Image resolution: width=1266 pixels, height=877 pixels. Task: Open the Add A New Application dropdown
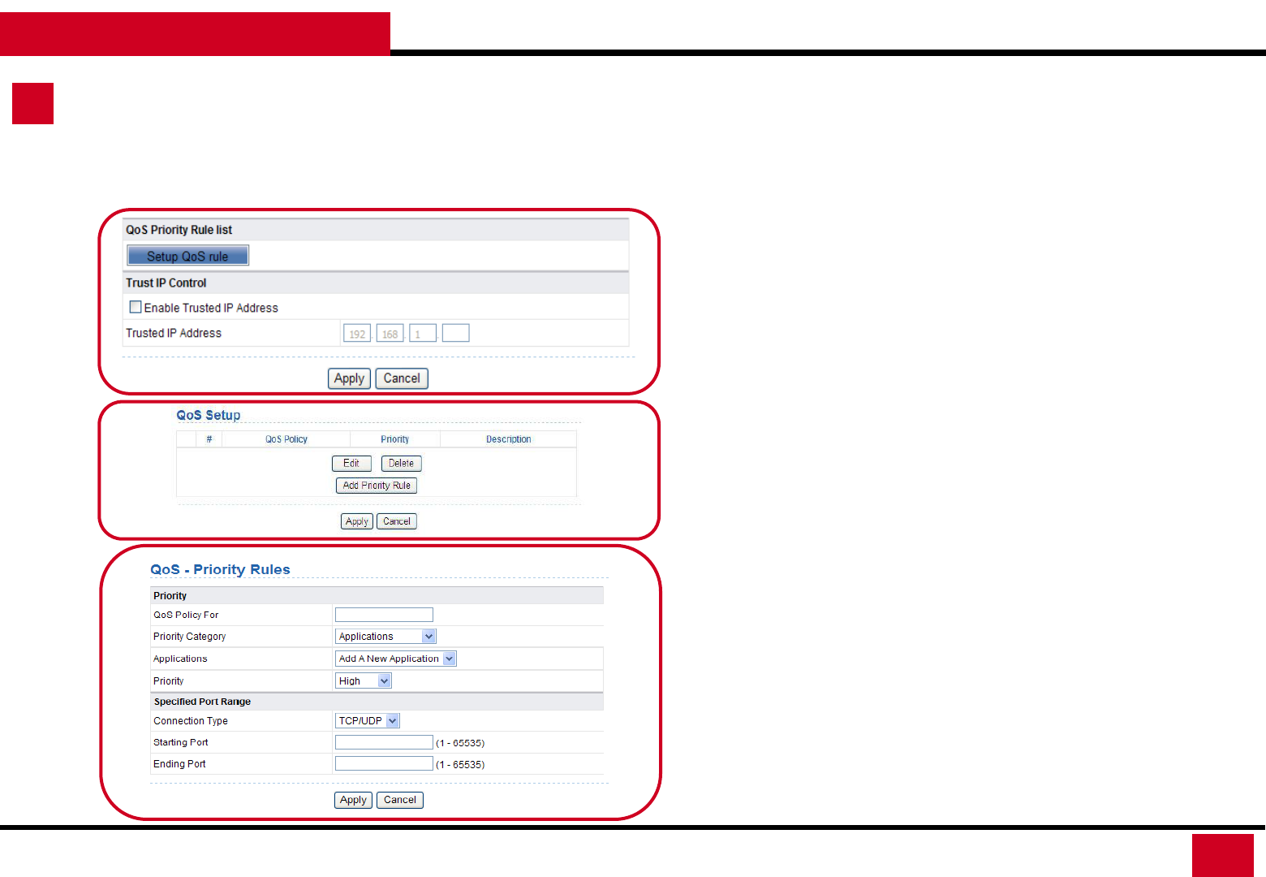[x=396, y=659]
